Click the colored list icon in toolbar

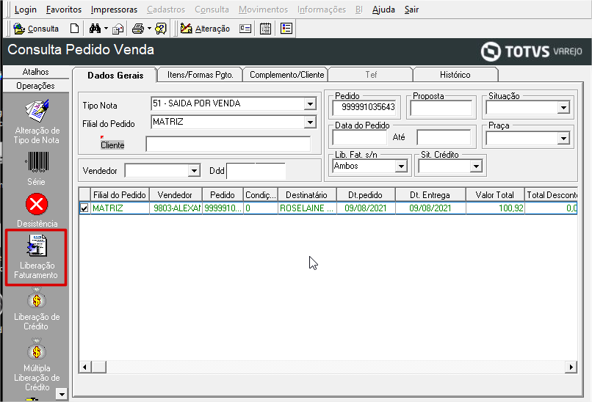(x=286, y=29)
